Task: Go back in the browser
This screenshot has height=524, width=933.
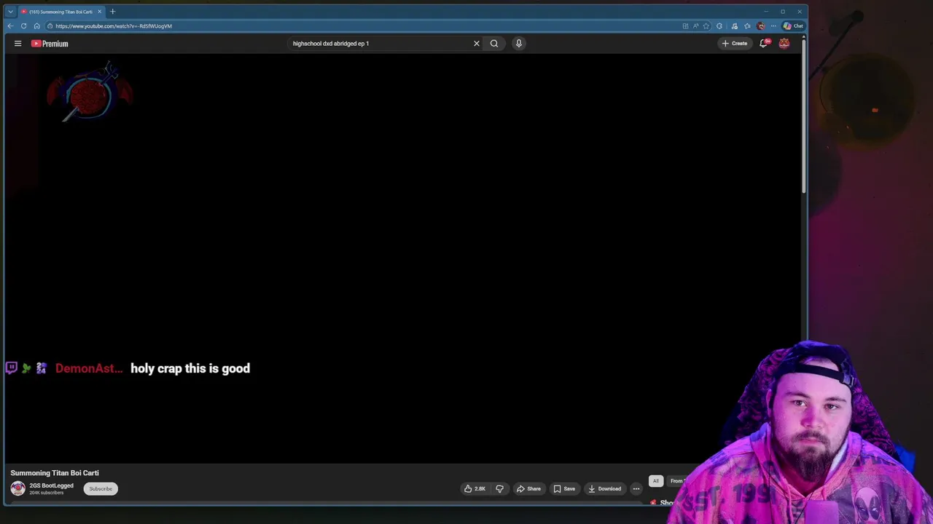Action: (x=10, y=26)
